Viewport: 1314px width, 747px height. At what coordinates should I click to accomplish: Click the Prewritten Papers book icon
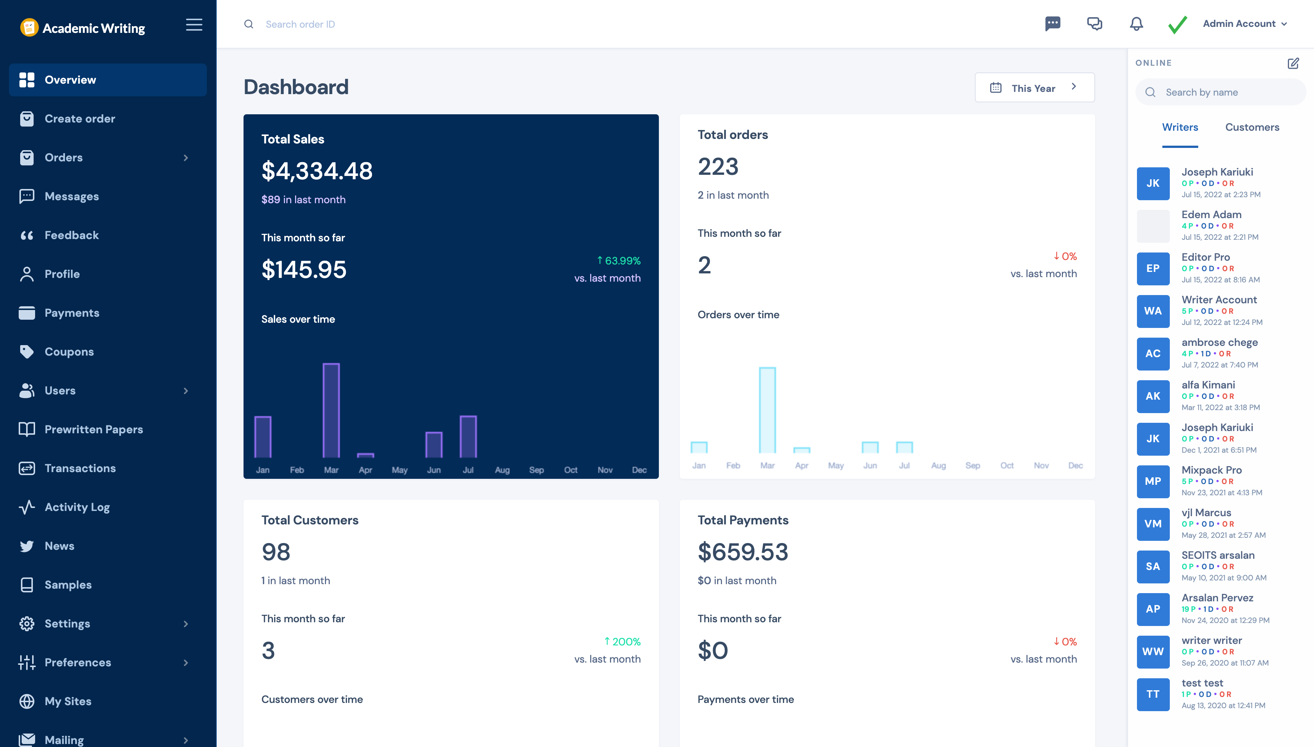[x=27, y=430]
